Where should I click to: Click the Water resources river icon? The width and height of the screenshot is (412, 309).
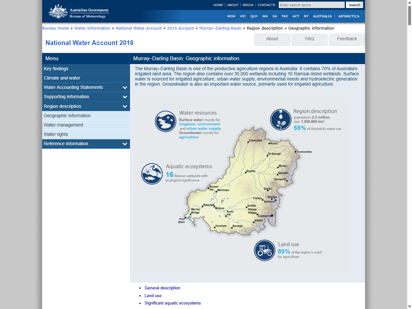165,121
